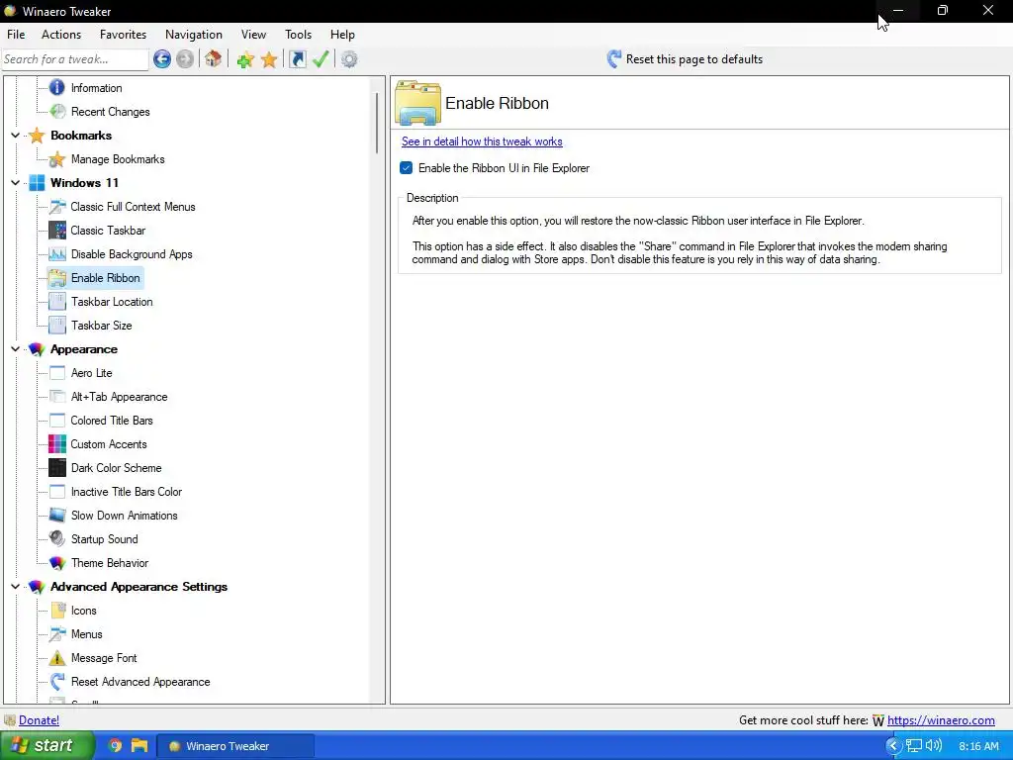This screenshot has width=1013, height=760.
Task: Open 'See in detail how this tweak works' link
Action: tap(482, 142)
